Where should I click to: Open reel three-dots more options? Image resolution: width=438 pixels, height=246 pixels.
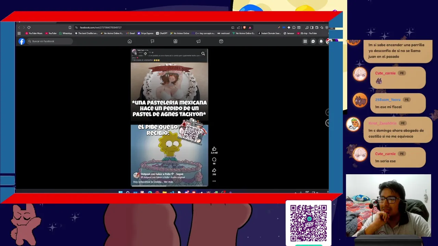click(214, 181)
